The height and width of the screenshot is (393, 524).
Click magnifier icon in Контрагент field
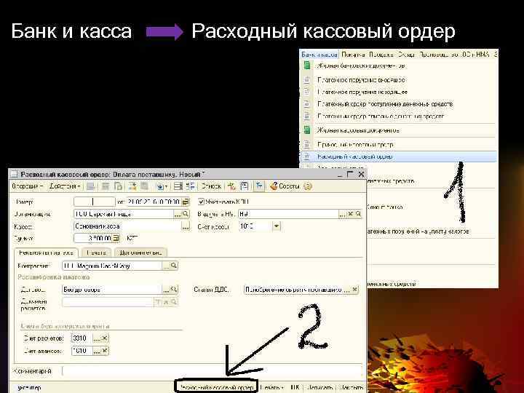point(173,266)
